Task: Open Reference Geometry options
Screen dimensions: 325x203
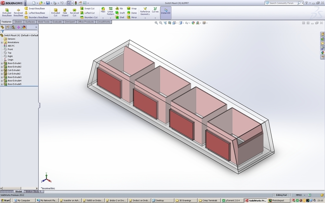Action: 145,10
